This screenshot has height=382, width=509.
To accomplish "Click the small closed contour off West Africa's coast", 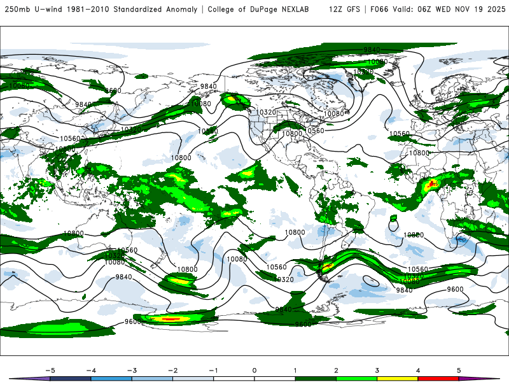I will pos(393,225).
